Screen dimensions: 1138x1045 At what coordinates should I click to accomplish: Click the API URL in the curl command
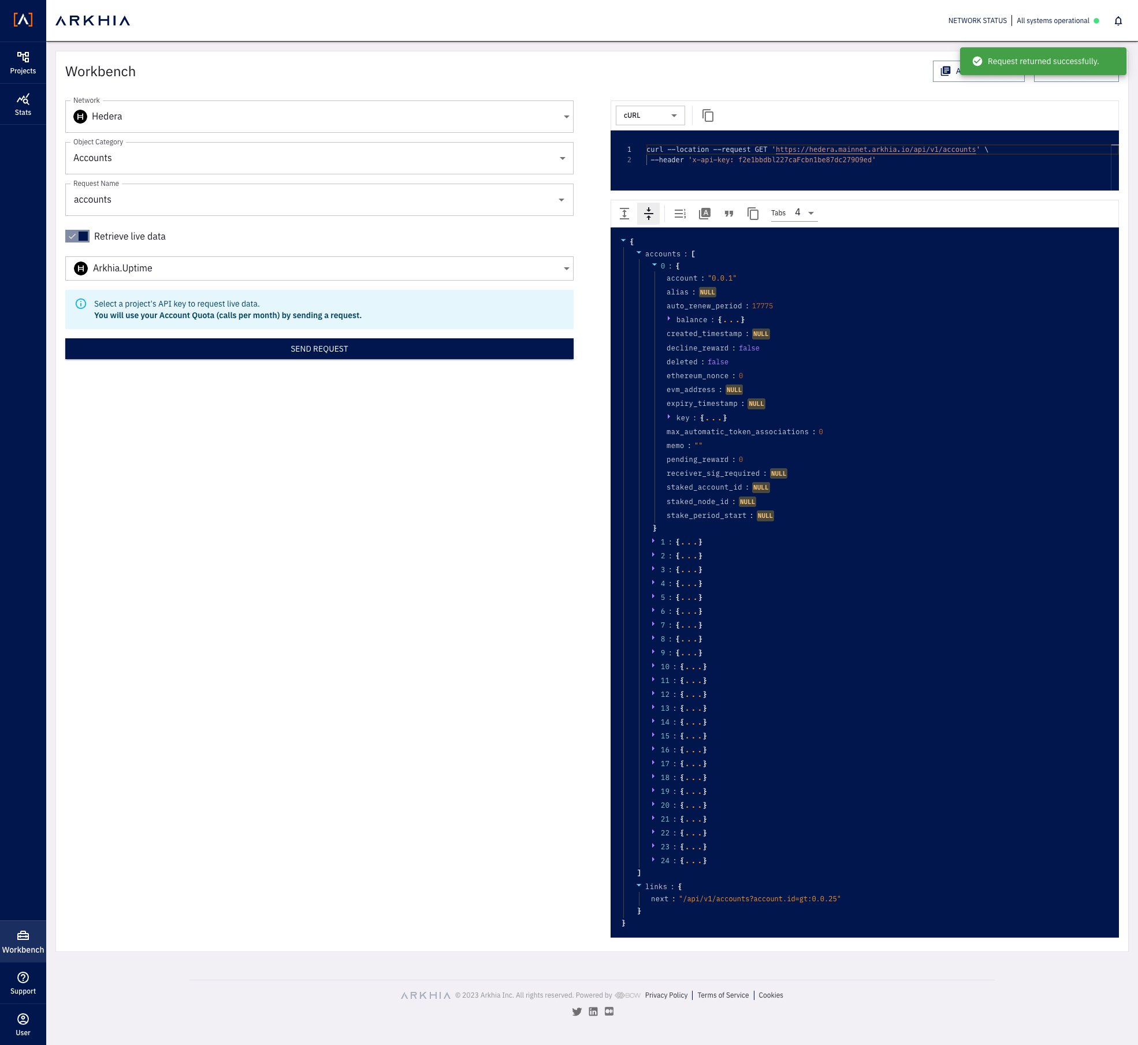pos(876,150)
